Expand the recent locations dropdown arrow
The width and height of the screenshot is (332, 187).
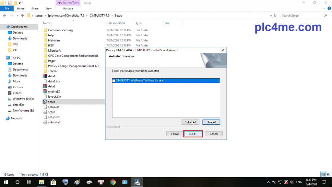tap(17, 16)
